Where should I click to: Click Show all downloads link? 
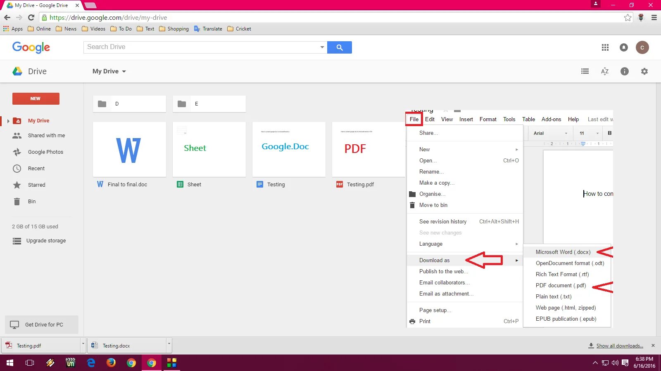pyautogui.click(x=620, y=345)
